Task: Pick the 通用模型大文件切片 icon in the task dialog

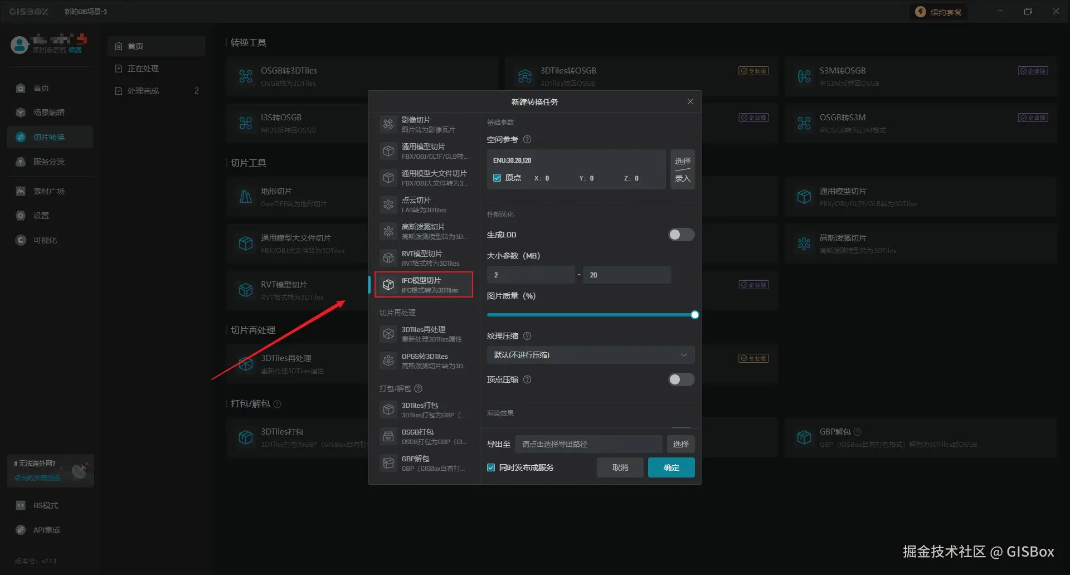Action: [x=388, y=178]
